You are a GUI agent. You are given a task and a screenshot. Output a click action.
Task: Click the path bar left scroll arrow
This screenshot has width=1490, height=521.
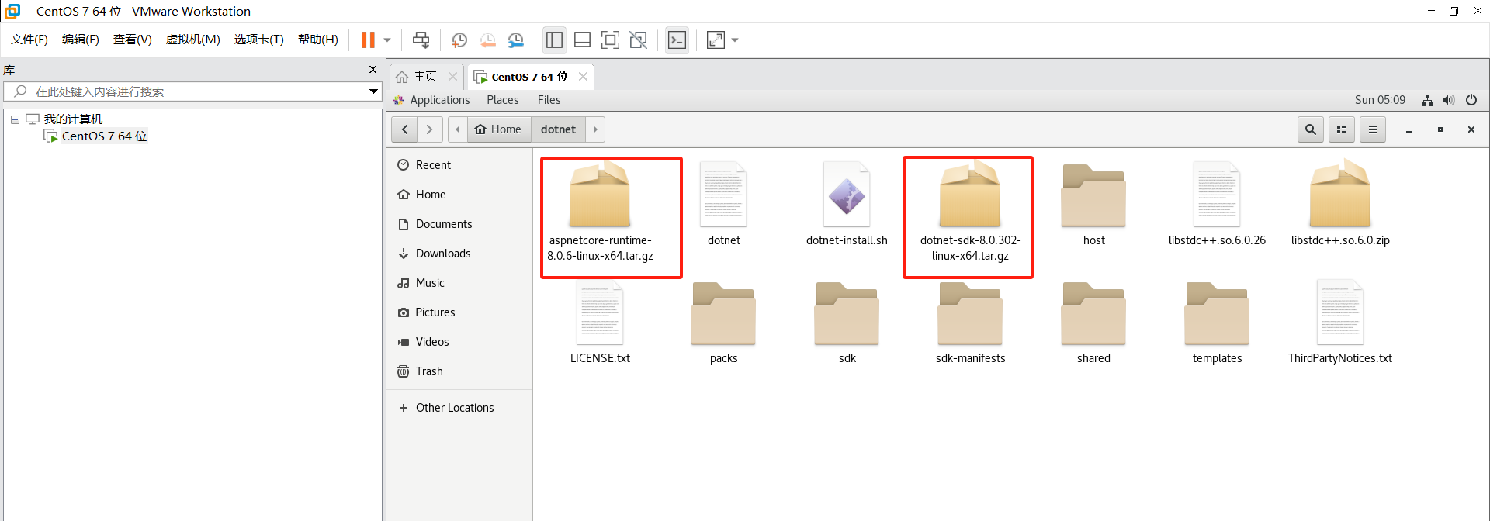click(458, 129)
